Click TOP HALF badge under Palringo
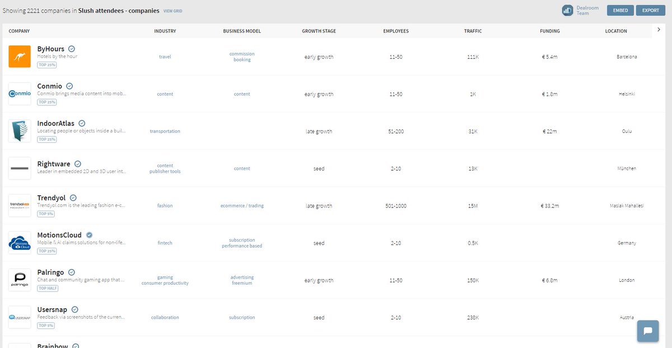This screenshot has width=672, height=348. coord(48,289)
